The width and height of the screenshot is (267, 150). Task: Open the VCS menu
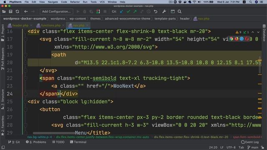click(x=102, y=2)
